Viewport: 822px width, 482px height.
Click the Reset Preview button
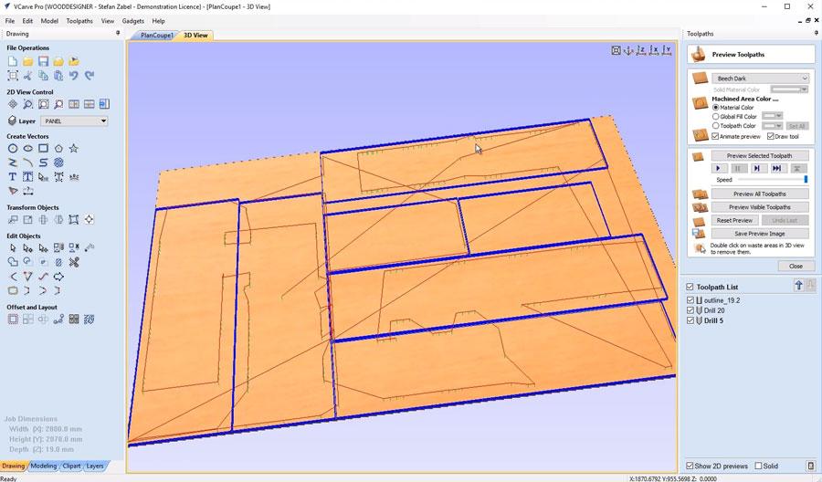(734, 220)
